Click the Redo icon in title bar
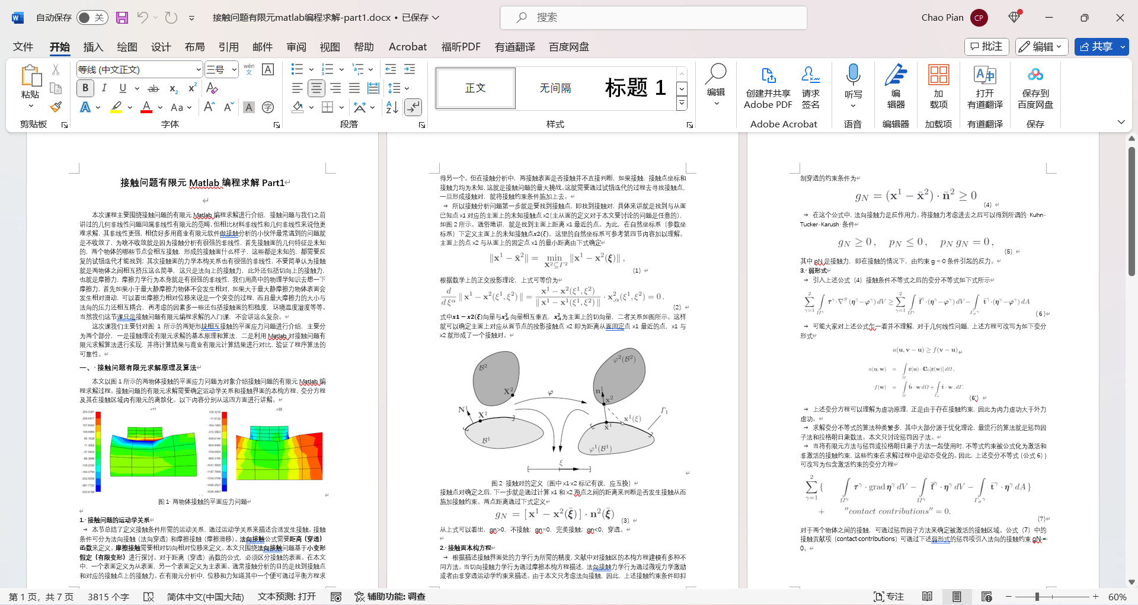Screen dimensions: 1138x605 171,18
